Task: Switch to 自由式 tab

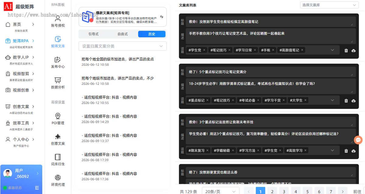Action: [123, 34]
